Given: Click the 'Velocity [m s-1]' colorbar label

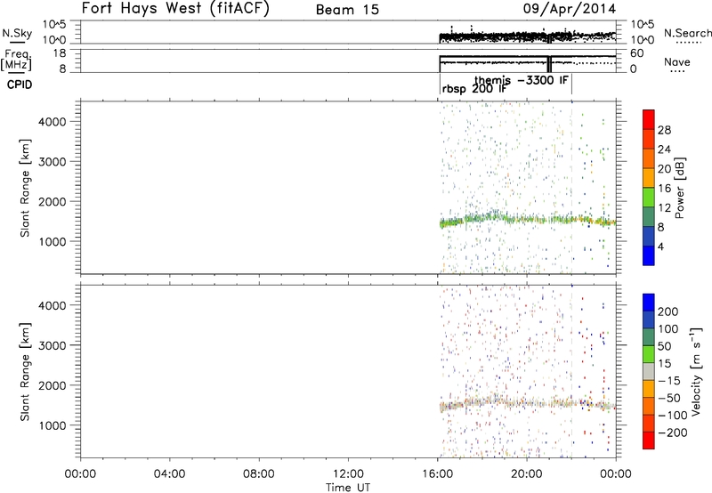Looking at the screenshot, I should point(696,371).
